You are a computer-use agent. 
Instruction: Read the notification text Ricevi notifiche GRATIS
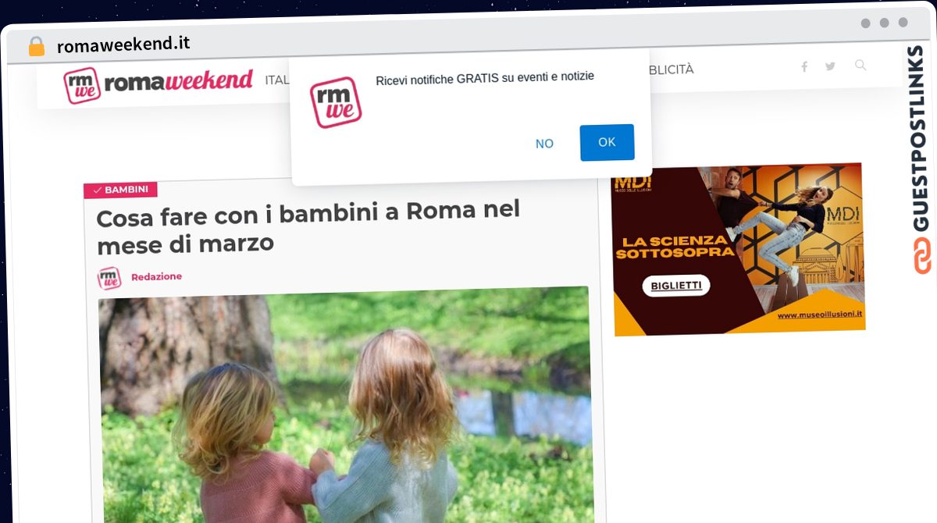click(485, 76)
